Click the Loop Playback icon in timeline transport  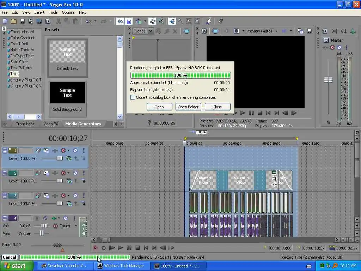[104, 248]
